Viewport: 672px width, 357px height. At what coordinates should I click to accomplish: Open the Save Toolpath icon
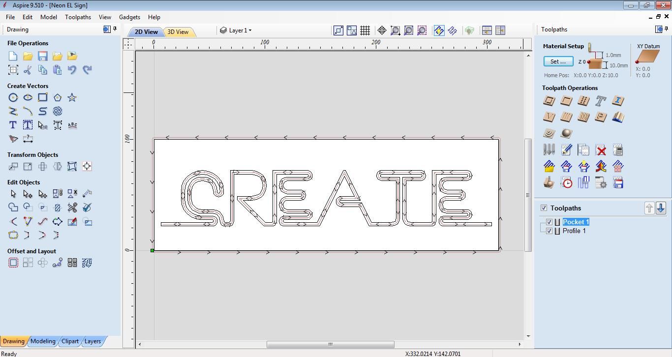click(x=618, y=182)
